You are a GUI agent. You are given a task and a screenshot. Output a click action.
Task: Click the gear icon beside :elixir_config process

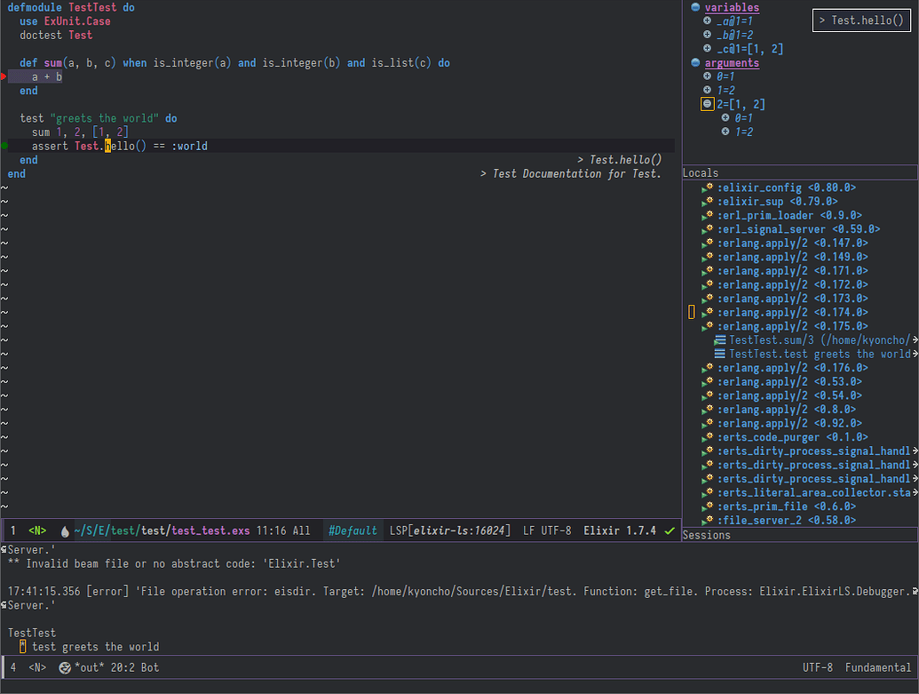click(710, 187)
